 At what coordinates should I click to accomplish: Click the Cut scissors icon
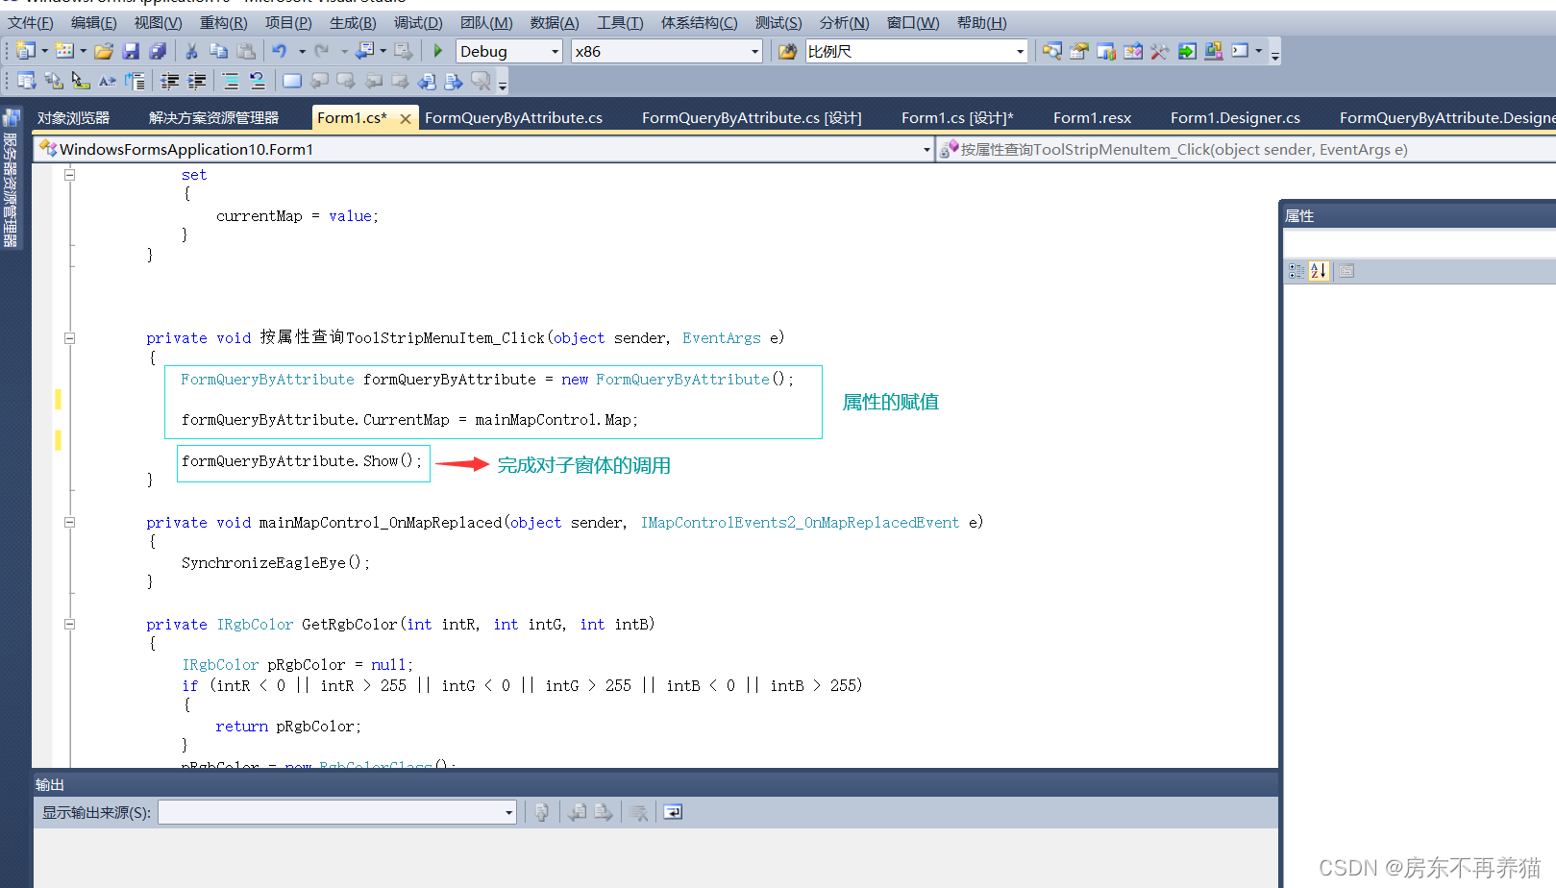pyautogui.click(x=191, y=51)
